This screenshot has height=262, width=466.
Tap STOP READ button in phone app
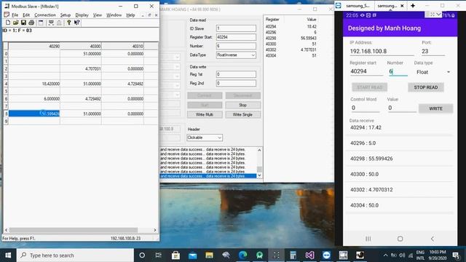pyautogui.click(x=425, y=87)
